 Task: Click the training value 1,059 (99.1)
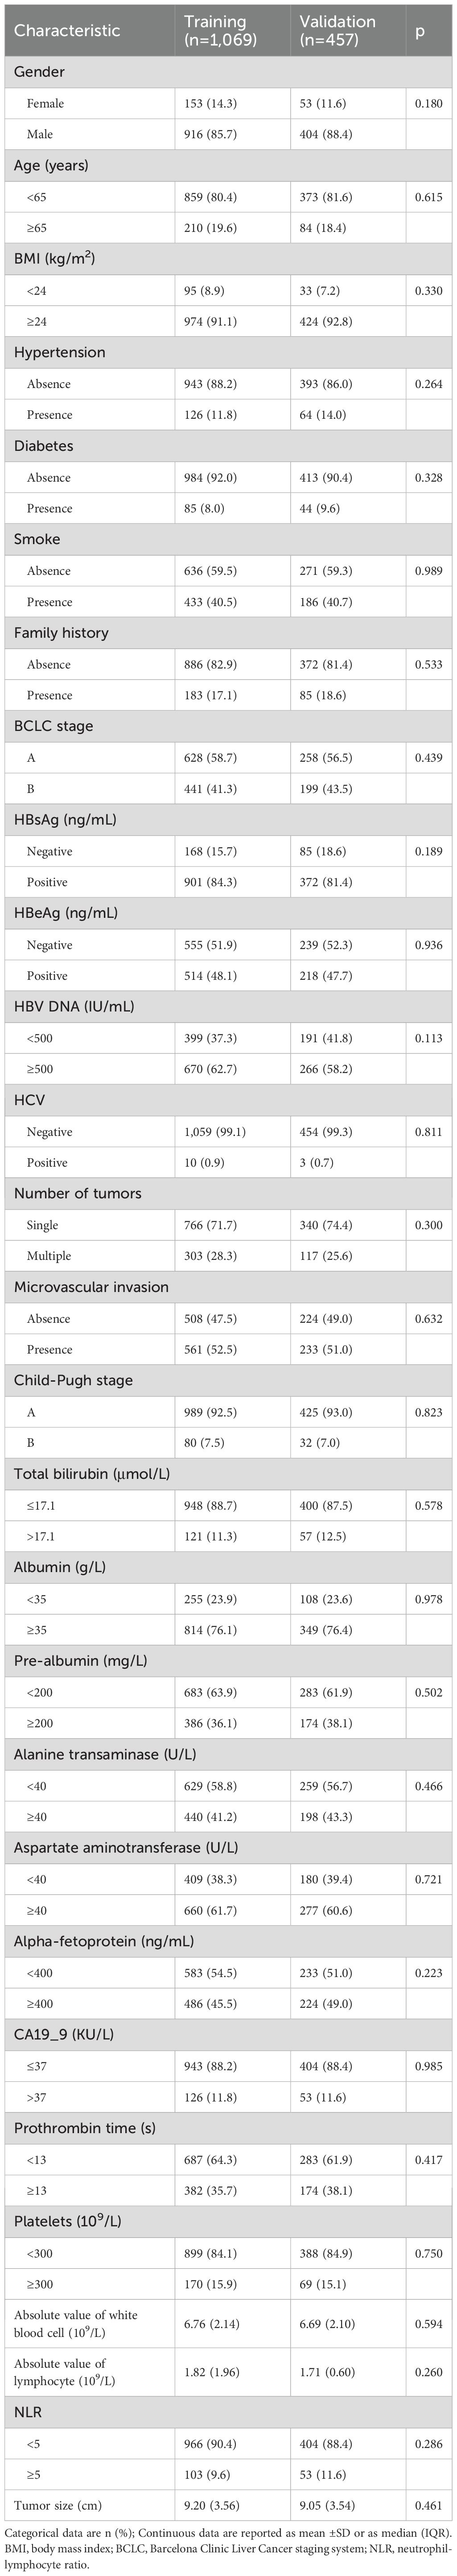pos(220,1132)
